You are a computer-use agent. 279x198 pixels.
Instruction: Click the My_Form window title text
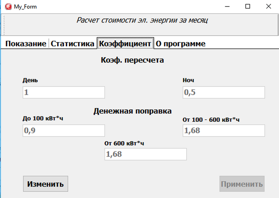(x=25, y=7)
